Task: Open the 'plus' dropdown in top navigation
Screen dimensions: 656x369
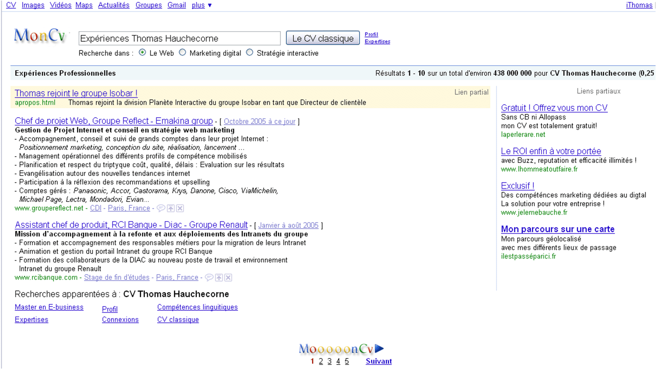Action: (x=202, y=5)
